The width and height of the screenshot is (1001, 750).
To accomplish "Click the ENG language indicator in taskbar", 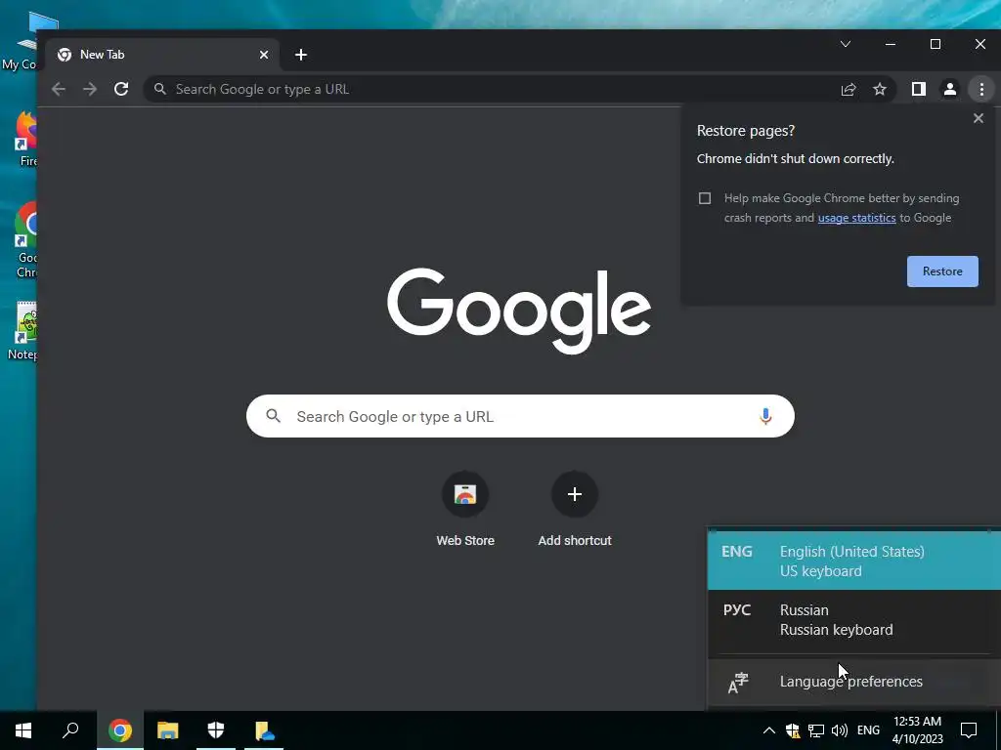I will (868, 730).
